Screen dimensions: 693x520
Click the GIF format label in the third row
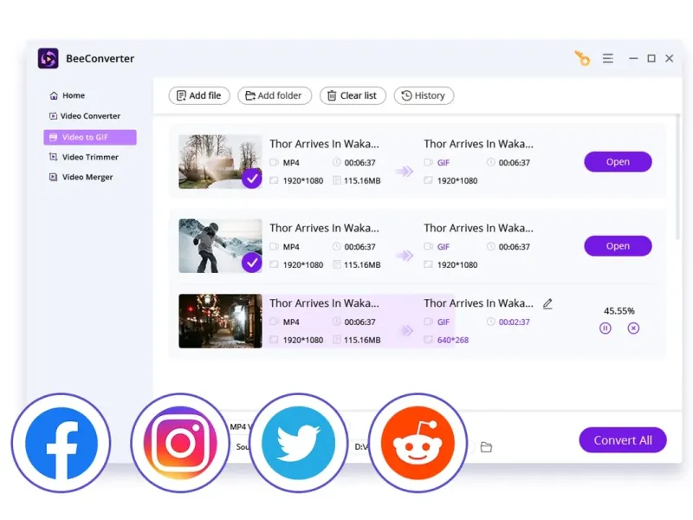coord(444,322)
